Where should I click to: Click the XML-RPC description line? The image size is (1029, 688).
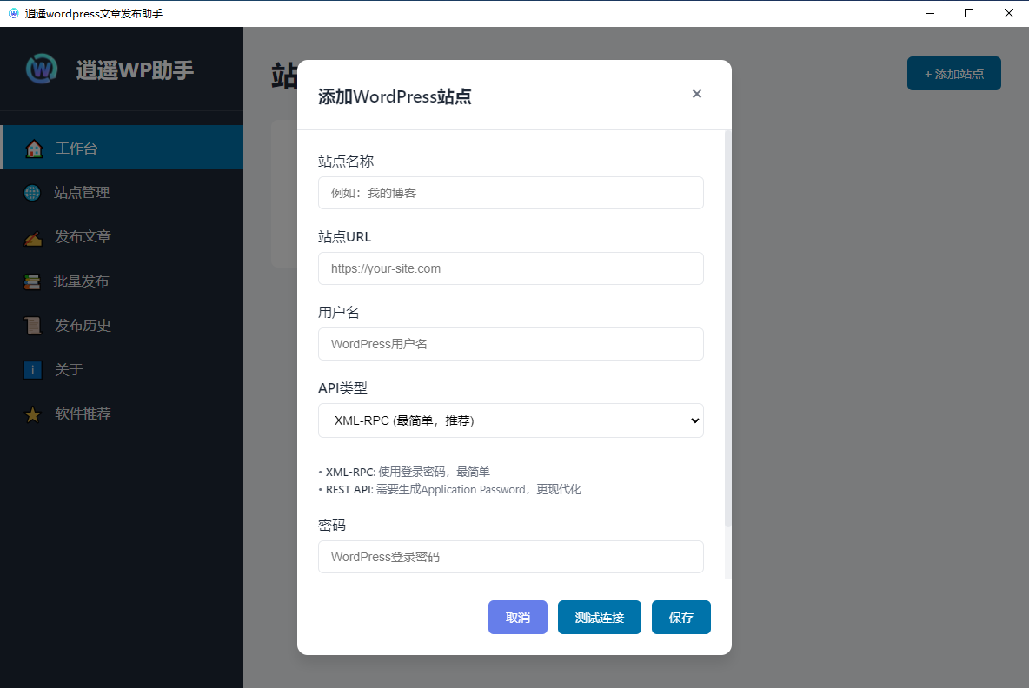[x=404, y=472]
